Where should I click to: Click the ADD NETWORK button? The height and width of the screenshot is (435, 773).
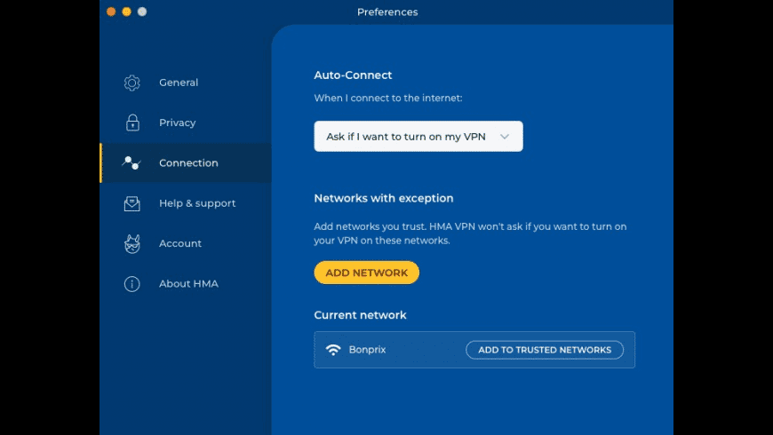coord(367,273)
